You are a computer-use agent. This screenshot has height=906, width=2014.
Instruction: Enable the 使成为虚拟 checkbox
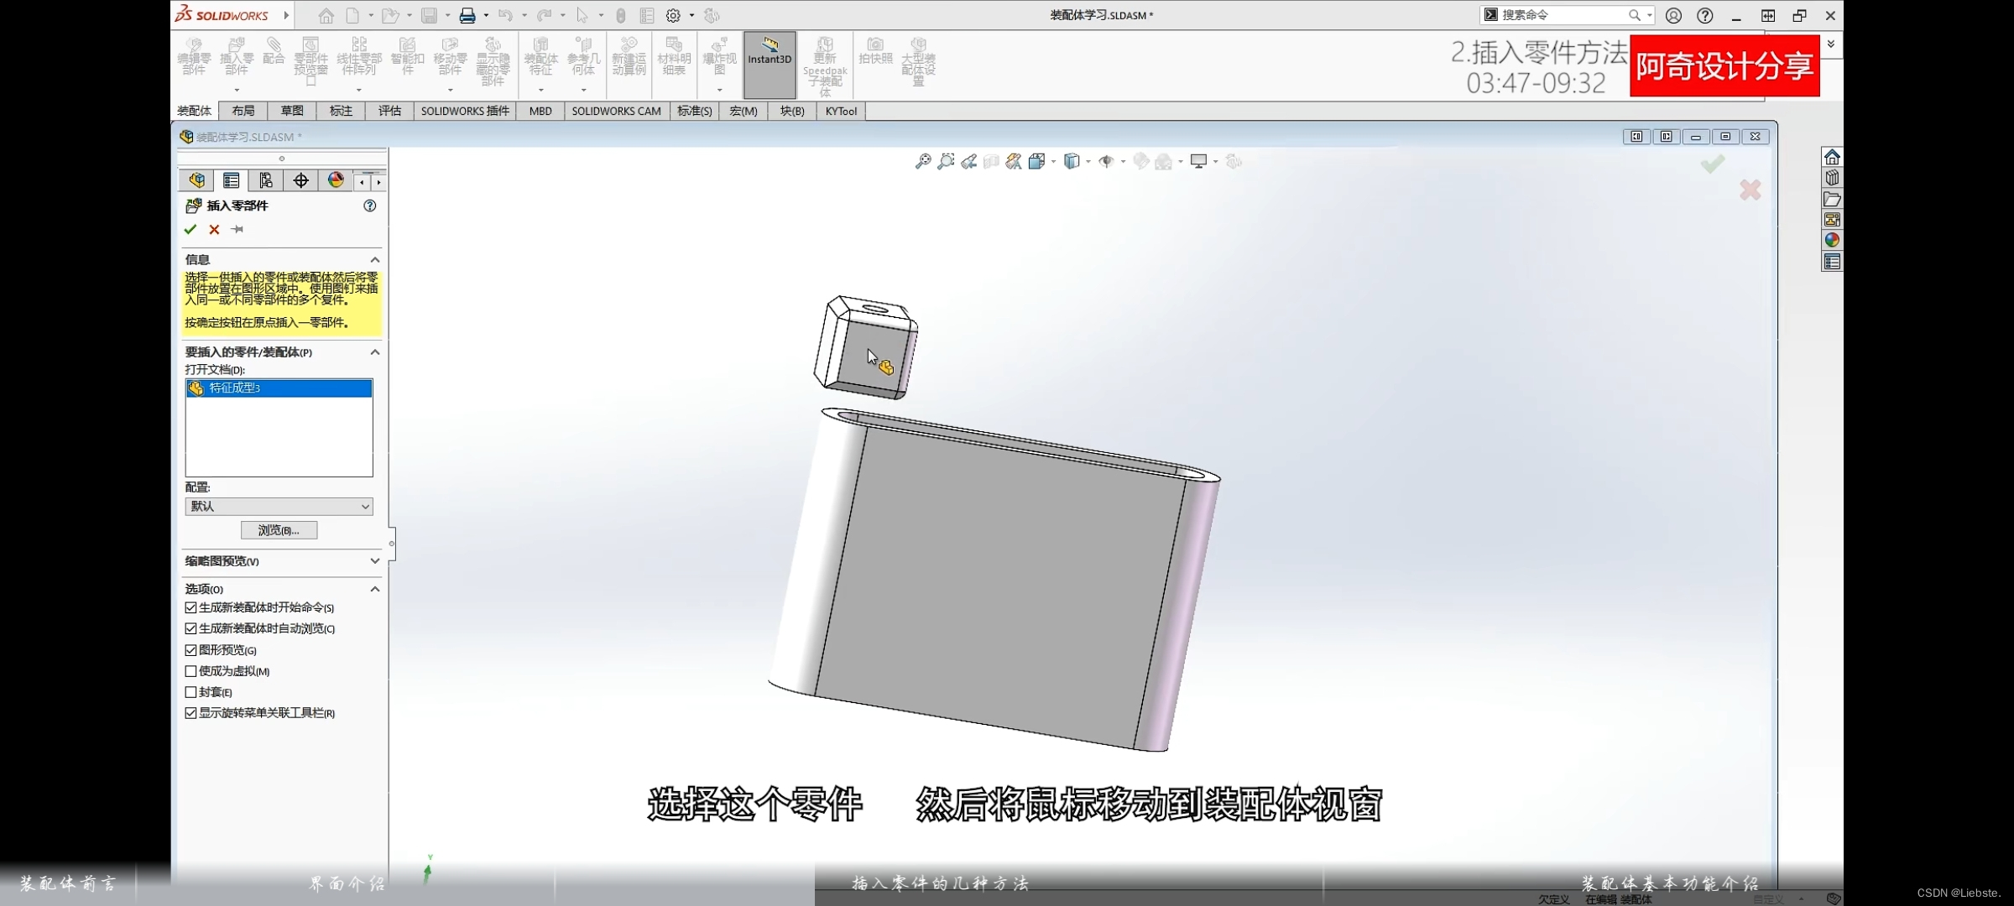pos(191,671)
